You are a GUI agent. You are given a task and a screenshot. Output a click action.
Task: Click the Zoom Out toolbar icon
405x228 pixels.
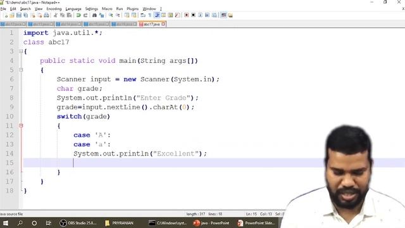point(118,15)
